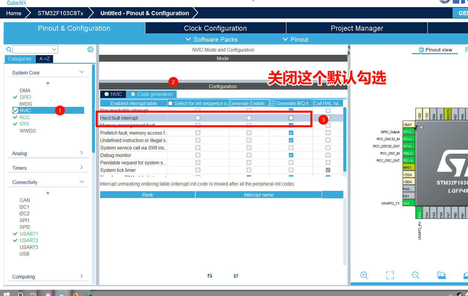Go to Home in the breadcrumb
This screenshot has height=296, width=468.
click(14, 13)
